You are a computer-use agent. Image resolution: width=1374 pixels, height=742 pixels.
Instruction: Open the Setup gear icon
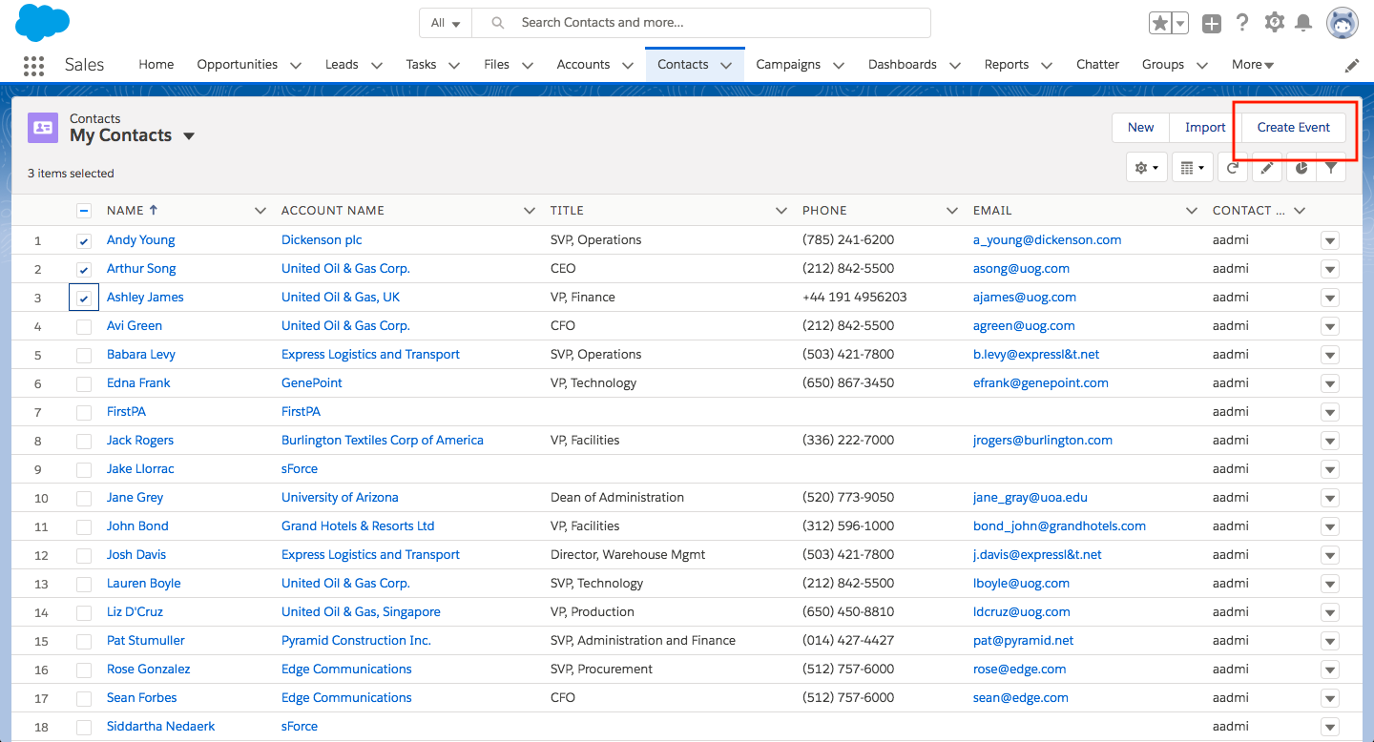(x=1274, y=23)
